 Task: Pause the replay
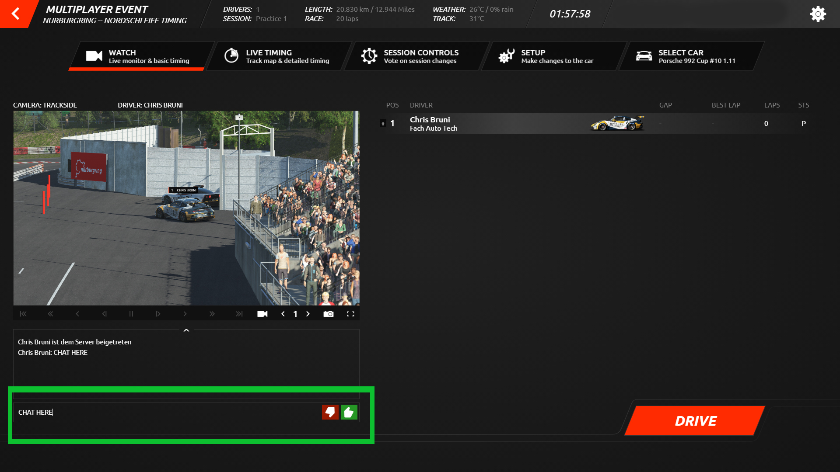(131, 314)
